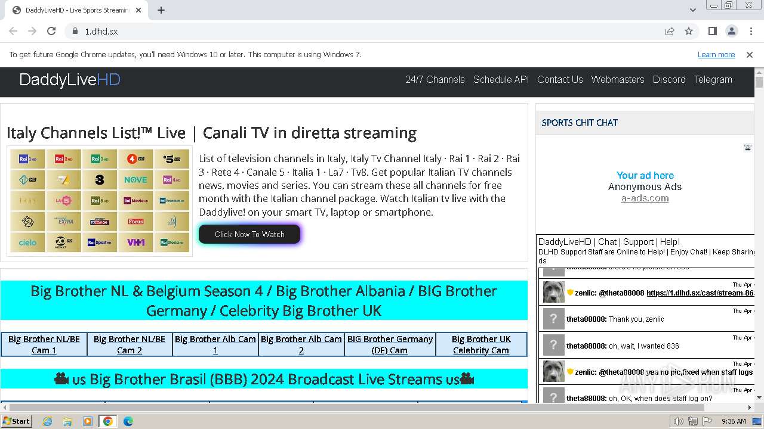
Task: Select the Rai 4 HD channel logo
Action: 172,180
